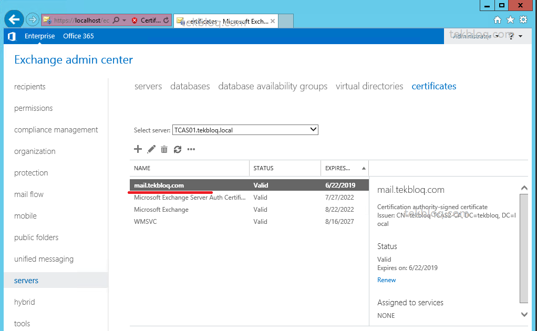Click the browser Back arrow button
This screenshot has height=331, width=537.
(14, 19)
